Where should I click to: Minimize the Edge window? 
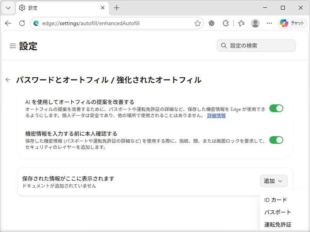[265, 8]
